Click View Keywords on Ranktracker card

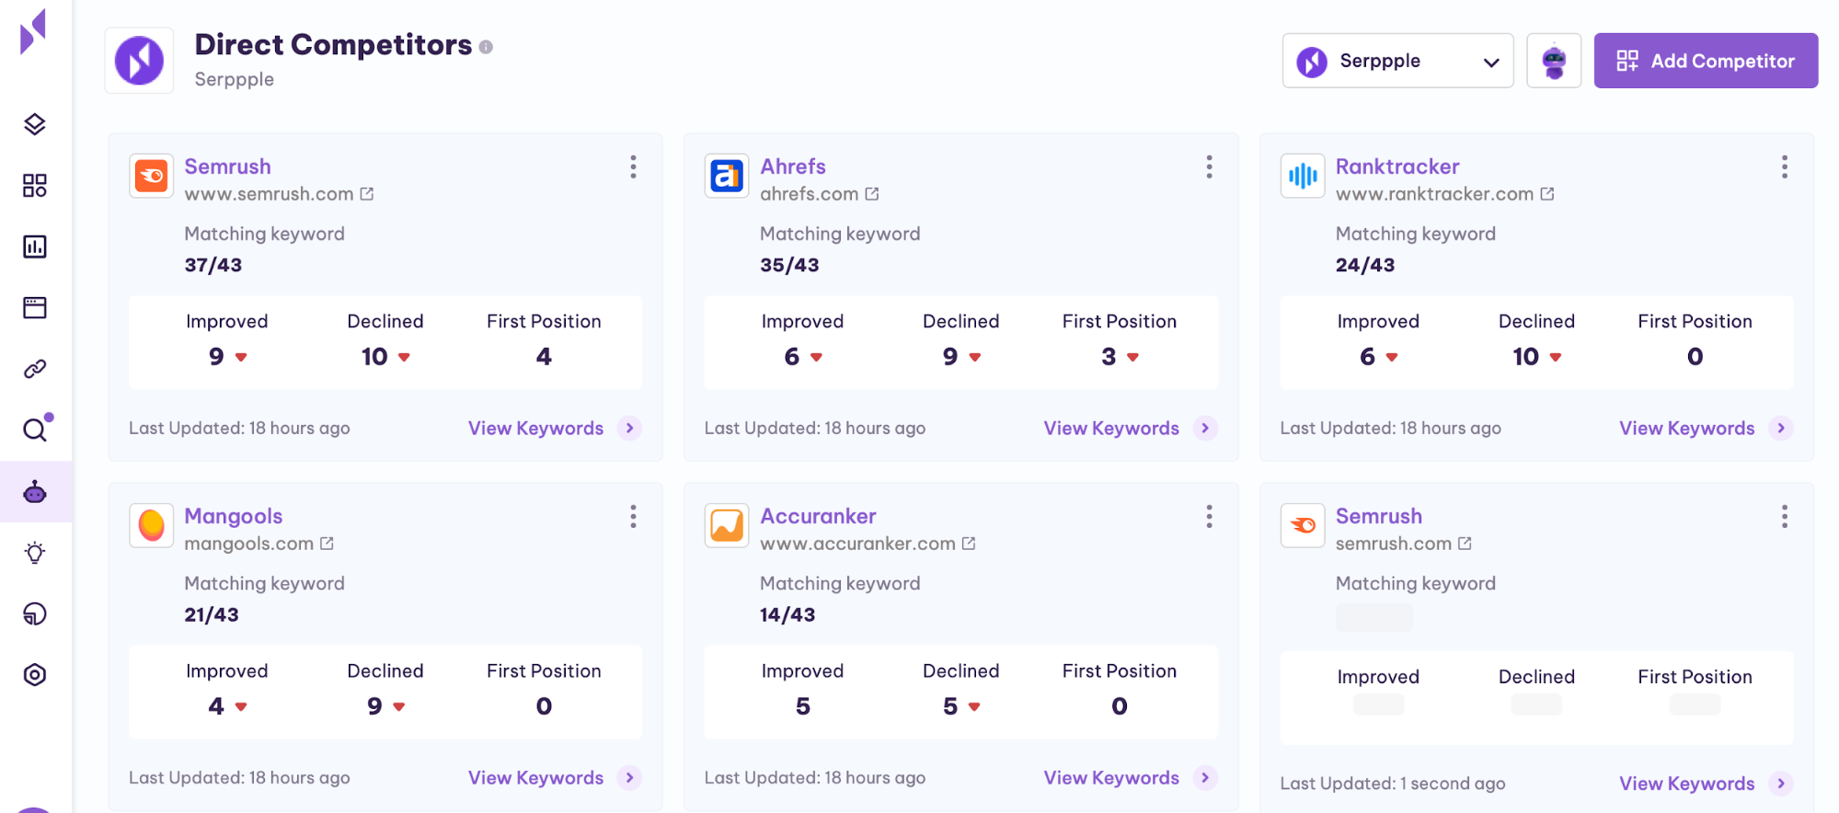1687,428
